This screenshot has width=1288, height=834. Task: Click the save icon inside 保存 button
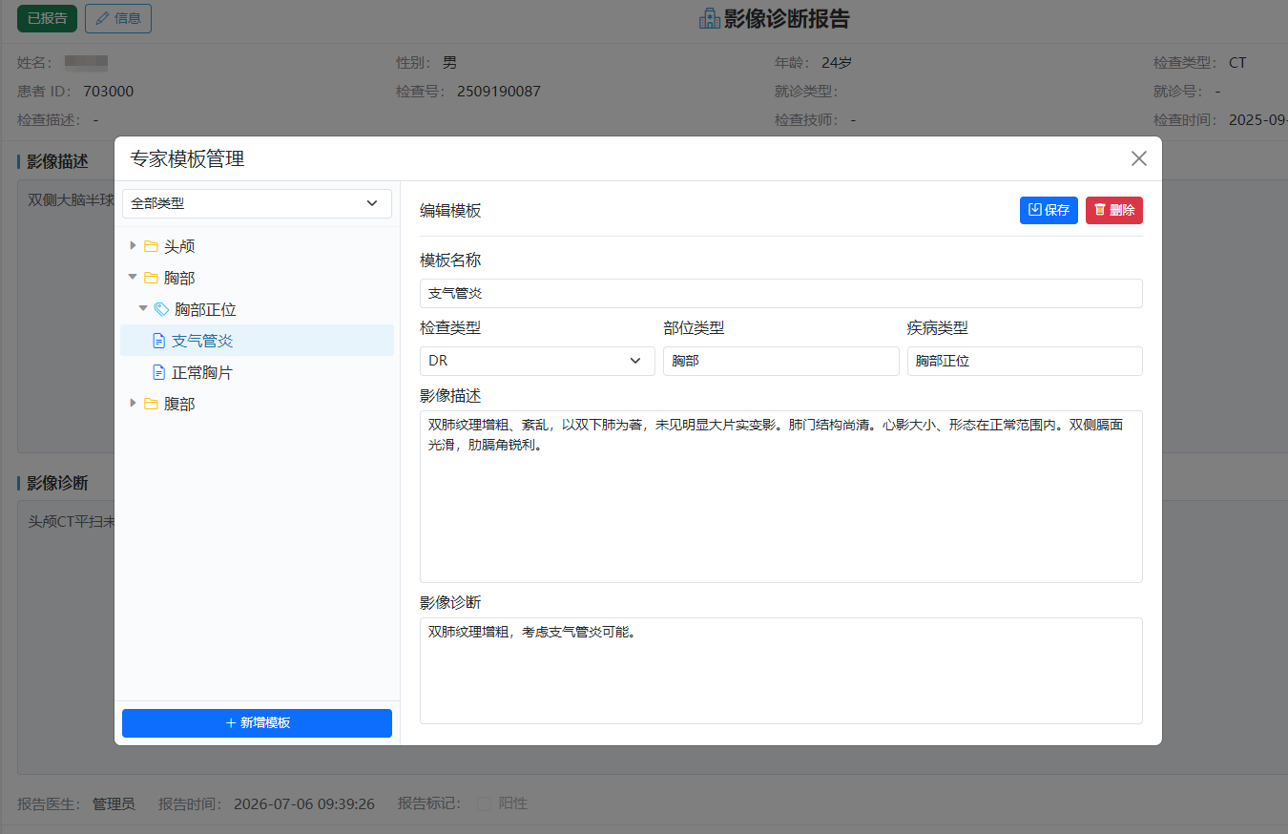click(x=1035, y=210)
